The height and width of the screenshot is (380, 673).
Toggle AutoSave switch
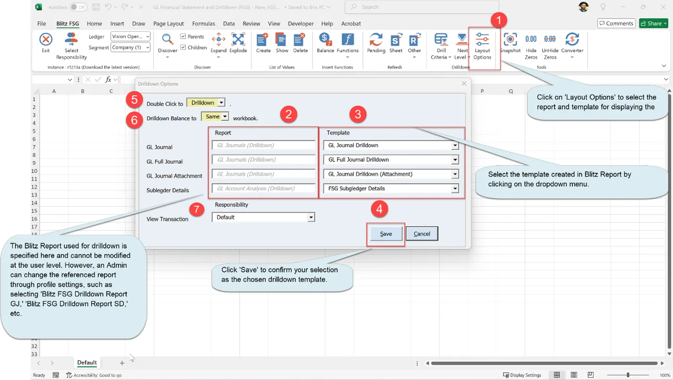pos(78,7)
